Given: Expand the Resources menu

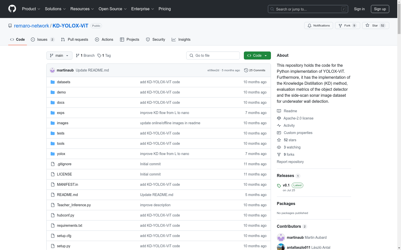Looking at the screenshot, I should click(82, 9).
